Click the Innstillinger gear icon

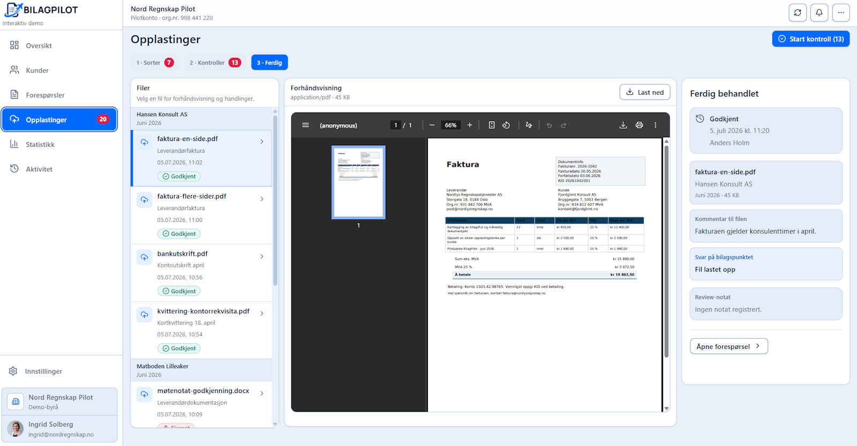tap(13, 371)
